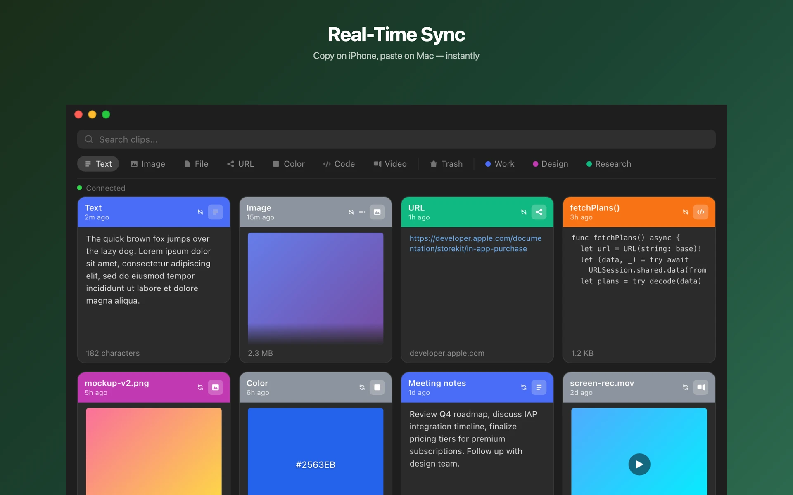Image resolution: width=793 pixels, height=495 pixels.
Task: Select the Text filter tab
Action: 98,164
